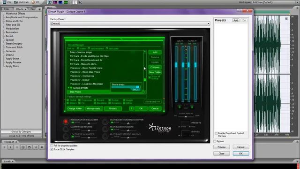This screenshot has height=169, width=300.
Task: Click the question mark help button in Preset Manager
Action: 131,108
